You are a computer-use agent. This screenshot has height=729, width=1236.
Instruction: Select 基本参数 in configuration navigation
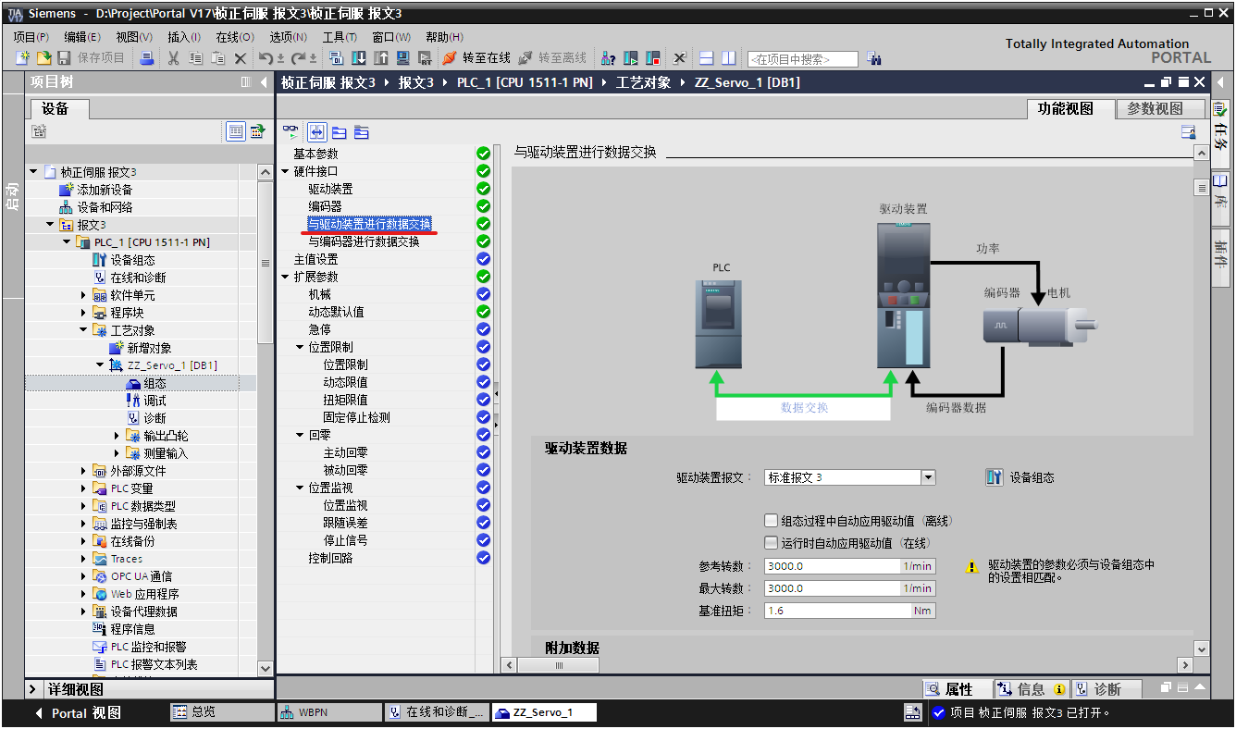(x=315, y=154)
